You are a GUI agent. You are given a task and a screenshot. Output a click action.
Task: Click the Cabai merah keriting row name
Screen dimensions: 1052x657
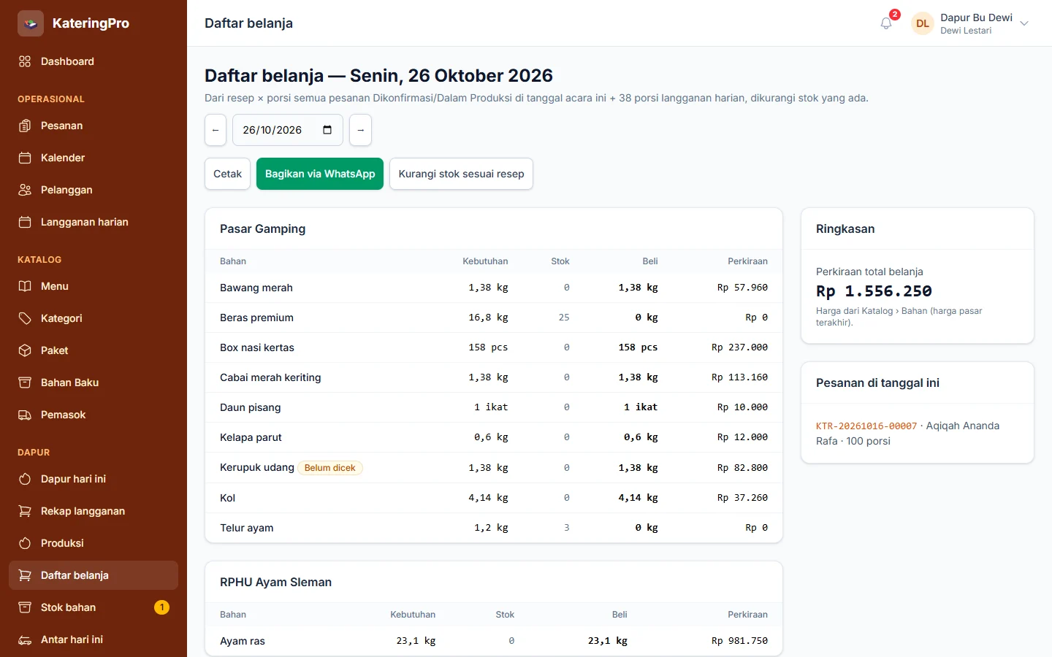click(270, 377)
